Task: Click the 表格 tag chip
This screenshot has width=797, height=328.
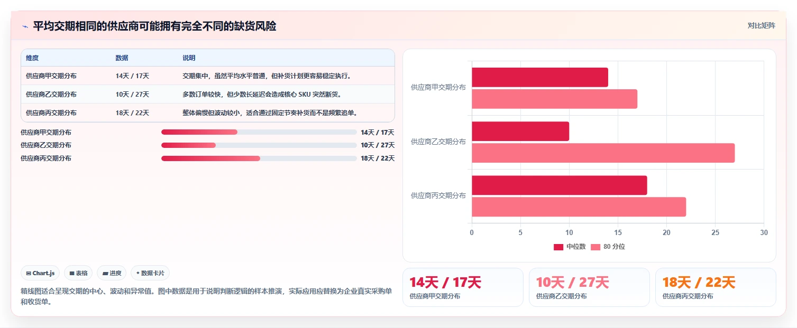Action: coord(78,273)
